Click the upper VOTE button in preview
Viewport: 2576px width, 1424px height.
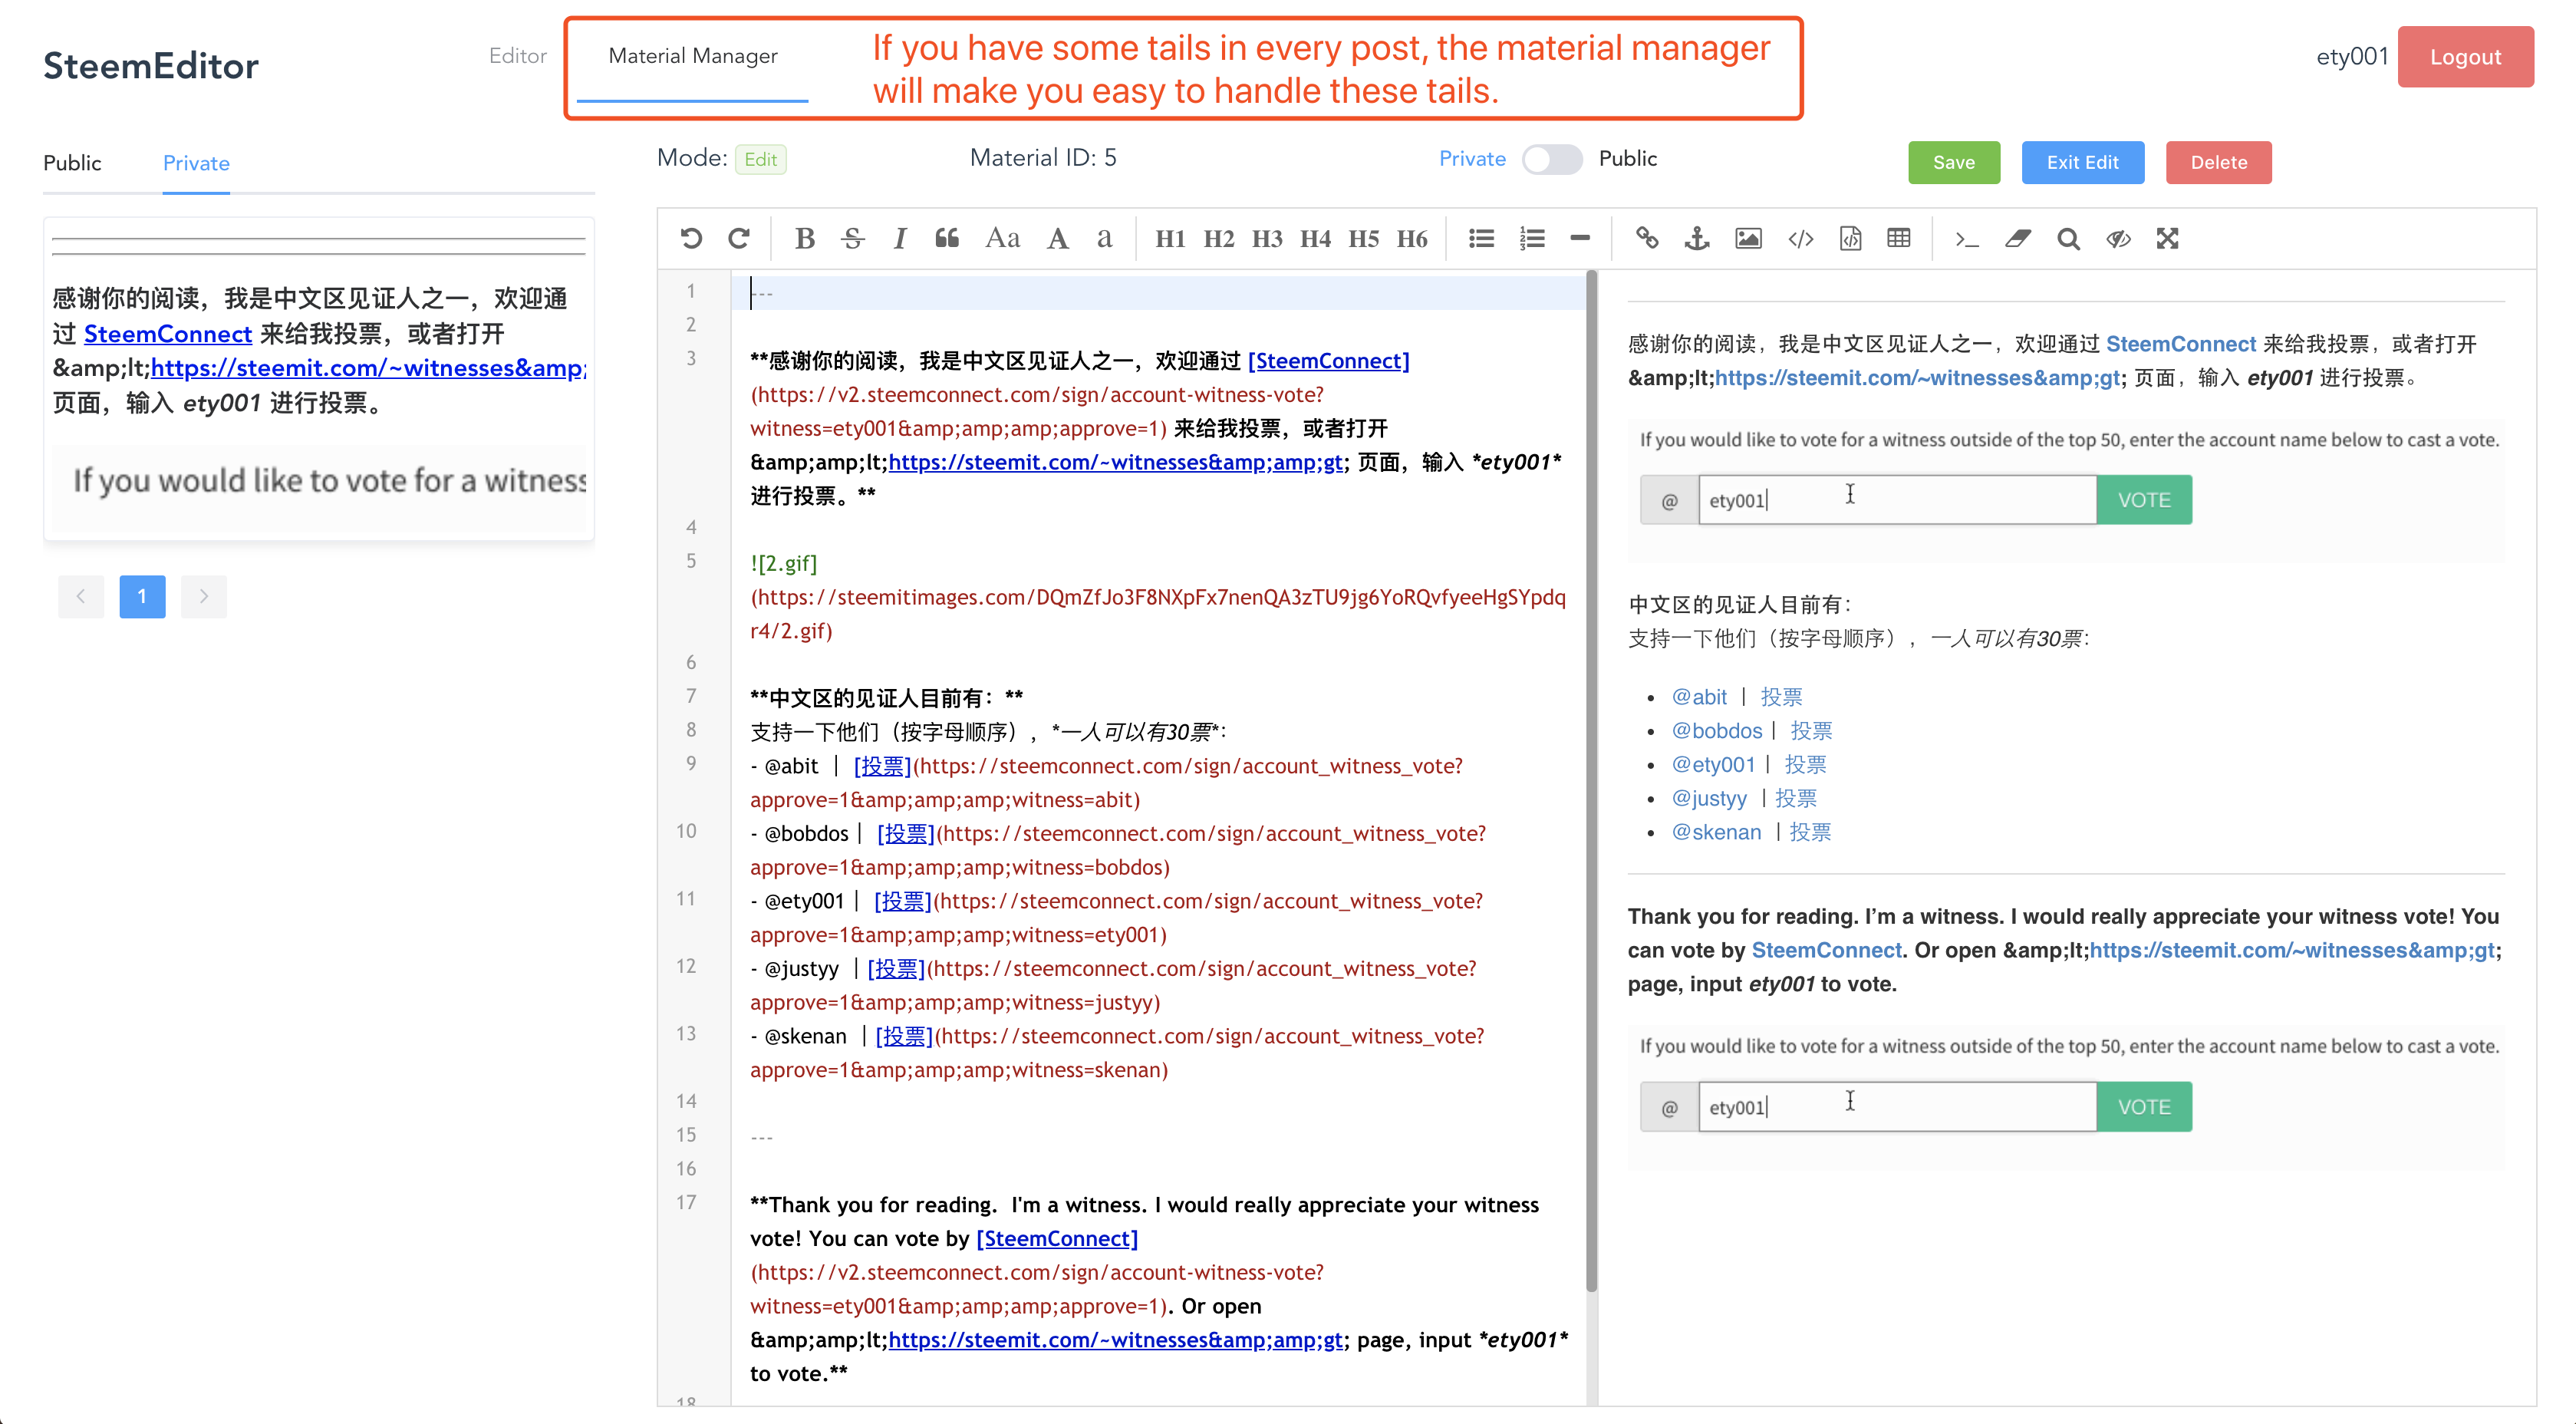(x=2144, y=500)
